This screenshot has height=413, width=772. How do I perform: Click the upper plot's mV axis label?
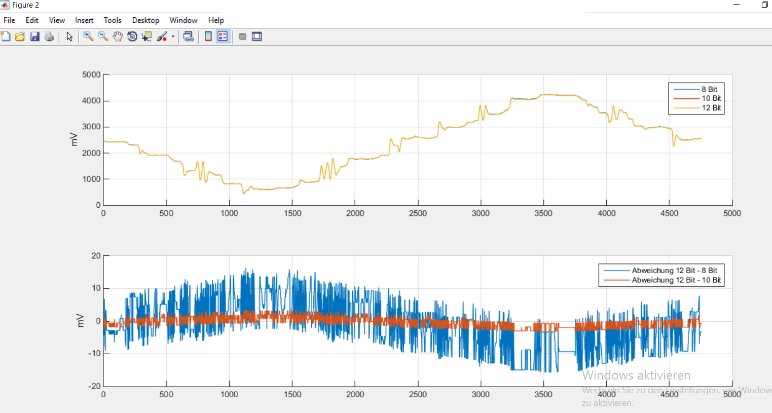coord(74,139)
